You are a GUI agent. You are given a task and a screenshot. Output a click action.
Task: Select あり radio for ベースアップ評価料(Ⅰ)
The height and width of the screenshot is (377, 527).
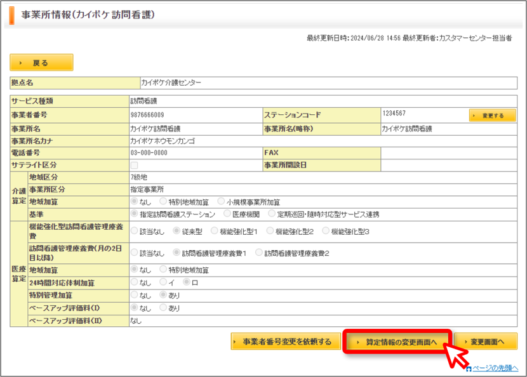[163, 307]
